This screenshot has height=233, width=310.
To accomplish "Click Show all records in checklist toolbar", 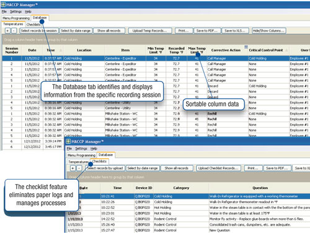I will pos(177,168).
